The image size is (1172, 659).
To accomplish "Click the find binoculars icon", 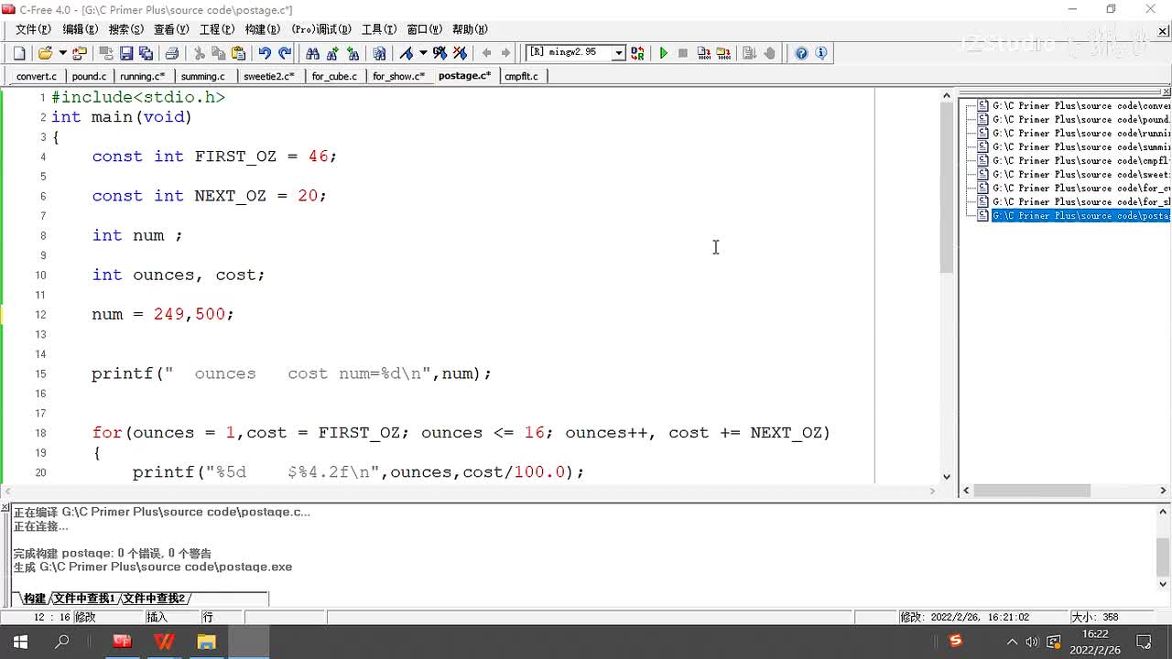I will click(312, 53).
